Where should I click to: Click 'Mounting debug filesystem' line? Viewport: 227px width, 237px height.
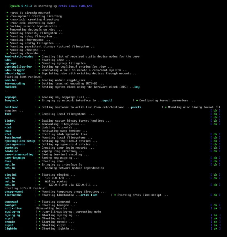click(x=34, y=36)
